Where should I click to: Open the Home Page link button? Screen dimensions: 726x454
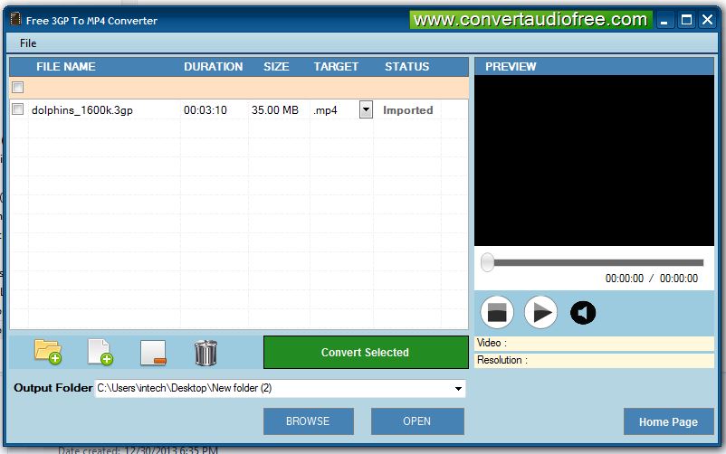[x=668, y=421]
